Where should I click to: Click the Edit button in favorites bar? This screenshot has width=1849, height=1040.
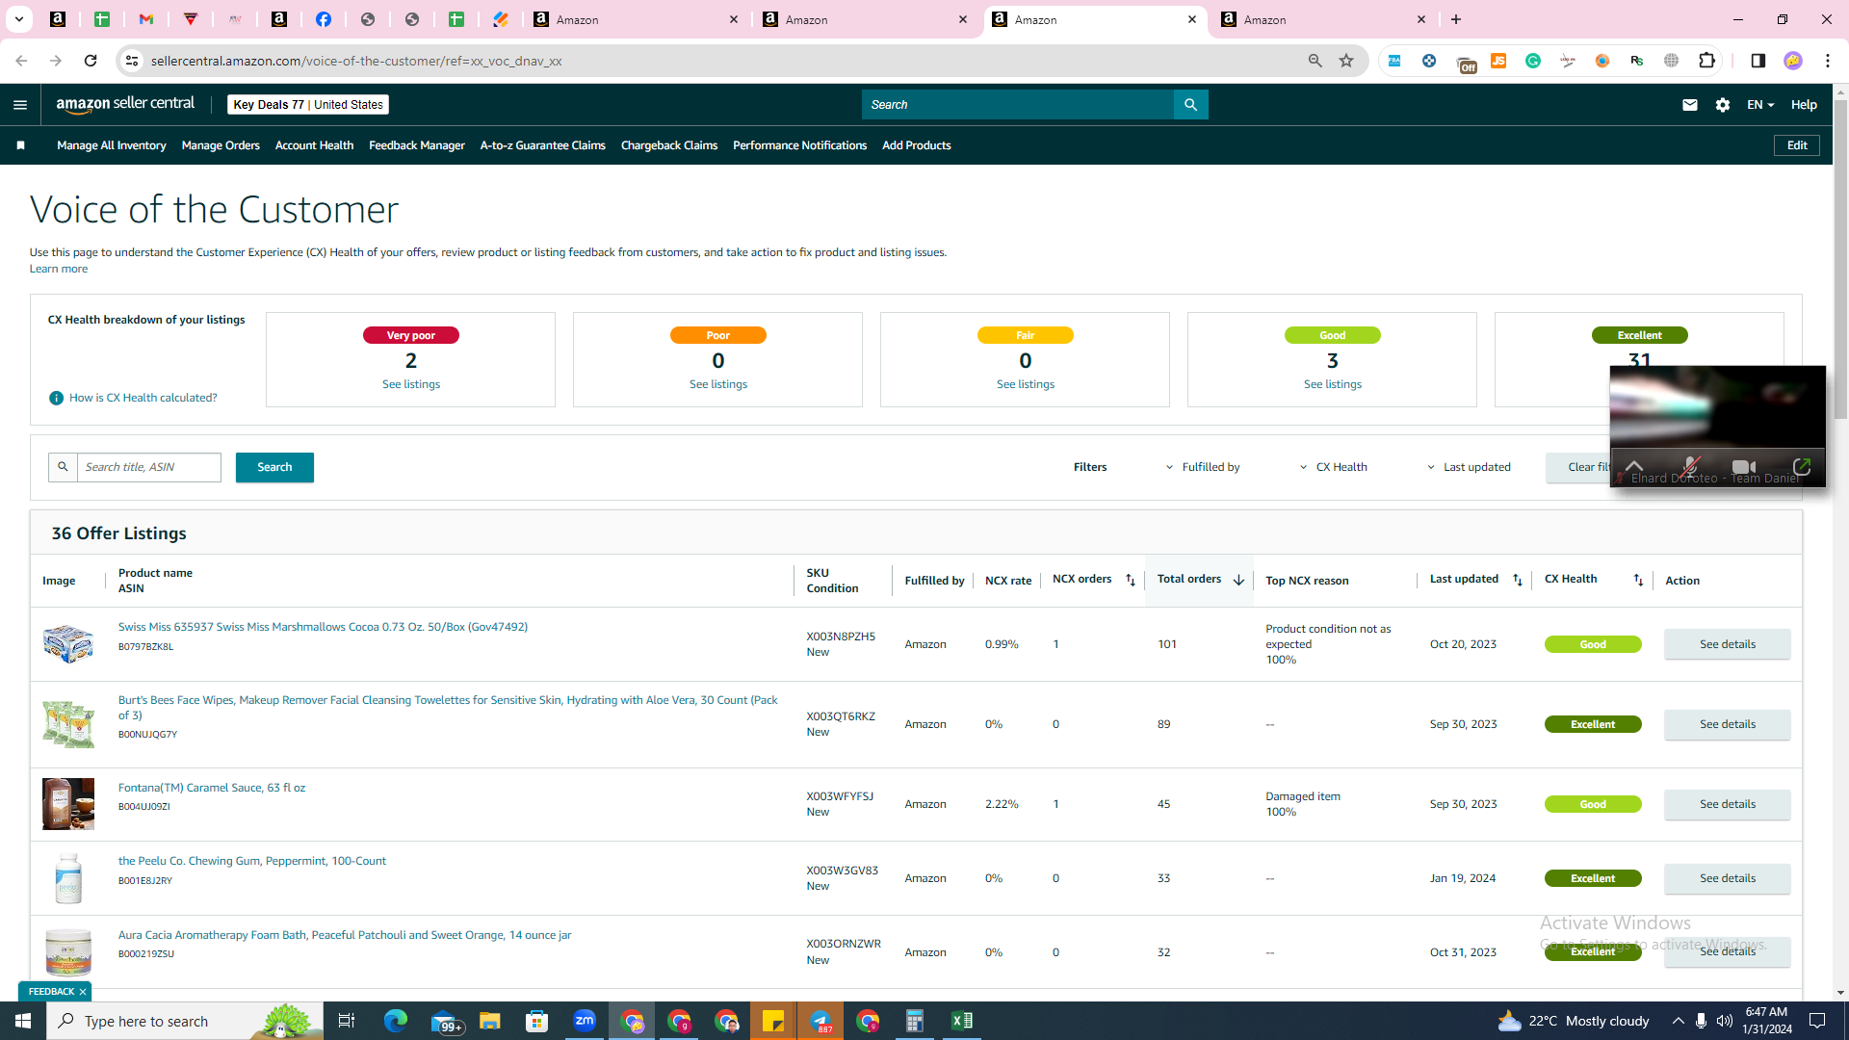pyautogui.click(x=1797, y=145)
